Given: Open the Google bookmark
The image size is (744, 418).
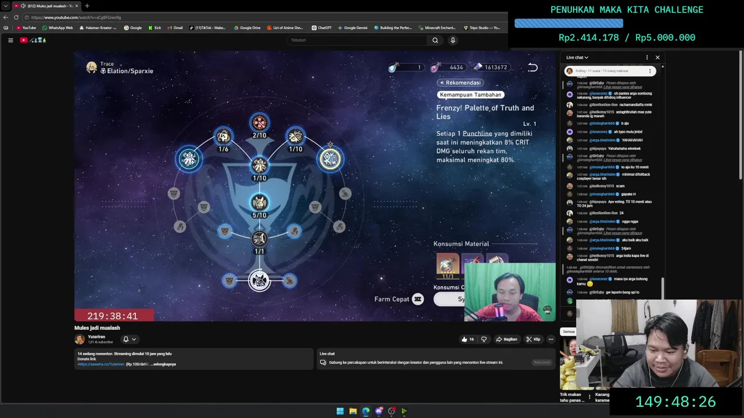Looking at the screenshot, I should click(x=133, y=28).
